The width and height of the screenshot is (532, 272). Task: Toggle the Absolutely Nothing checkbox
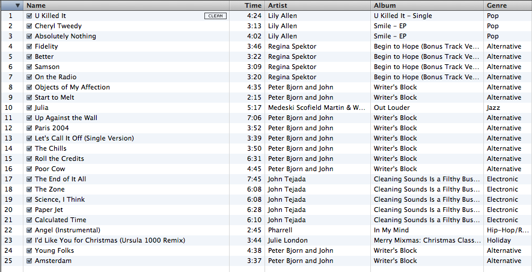click(29, 36)
